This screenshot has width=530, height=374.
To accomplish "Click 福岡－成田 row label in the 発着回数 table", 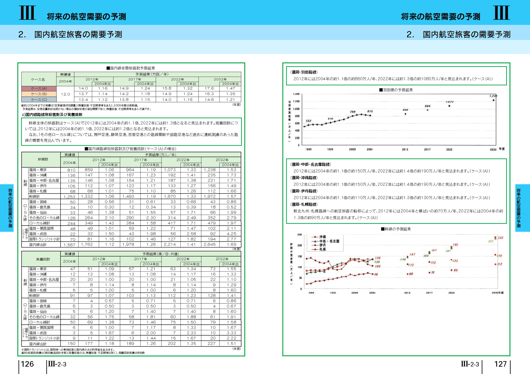I will 38,333.
